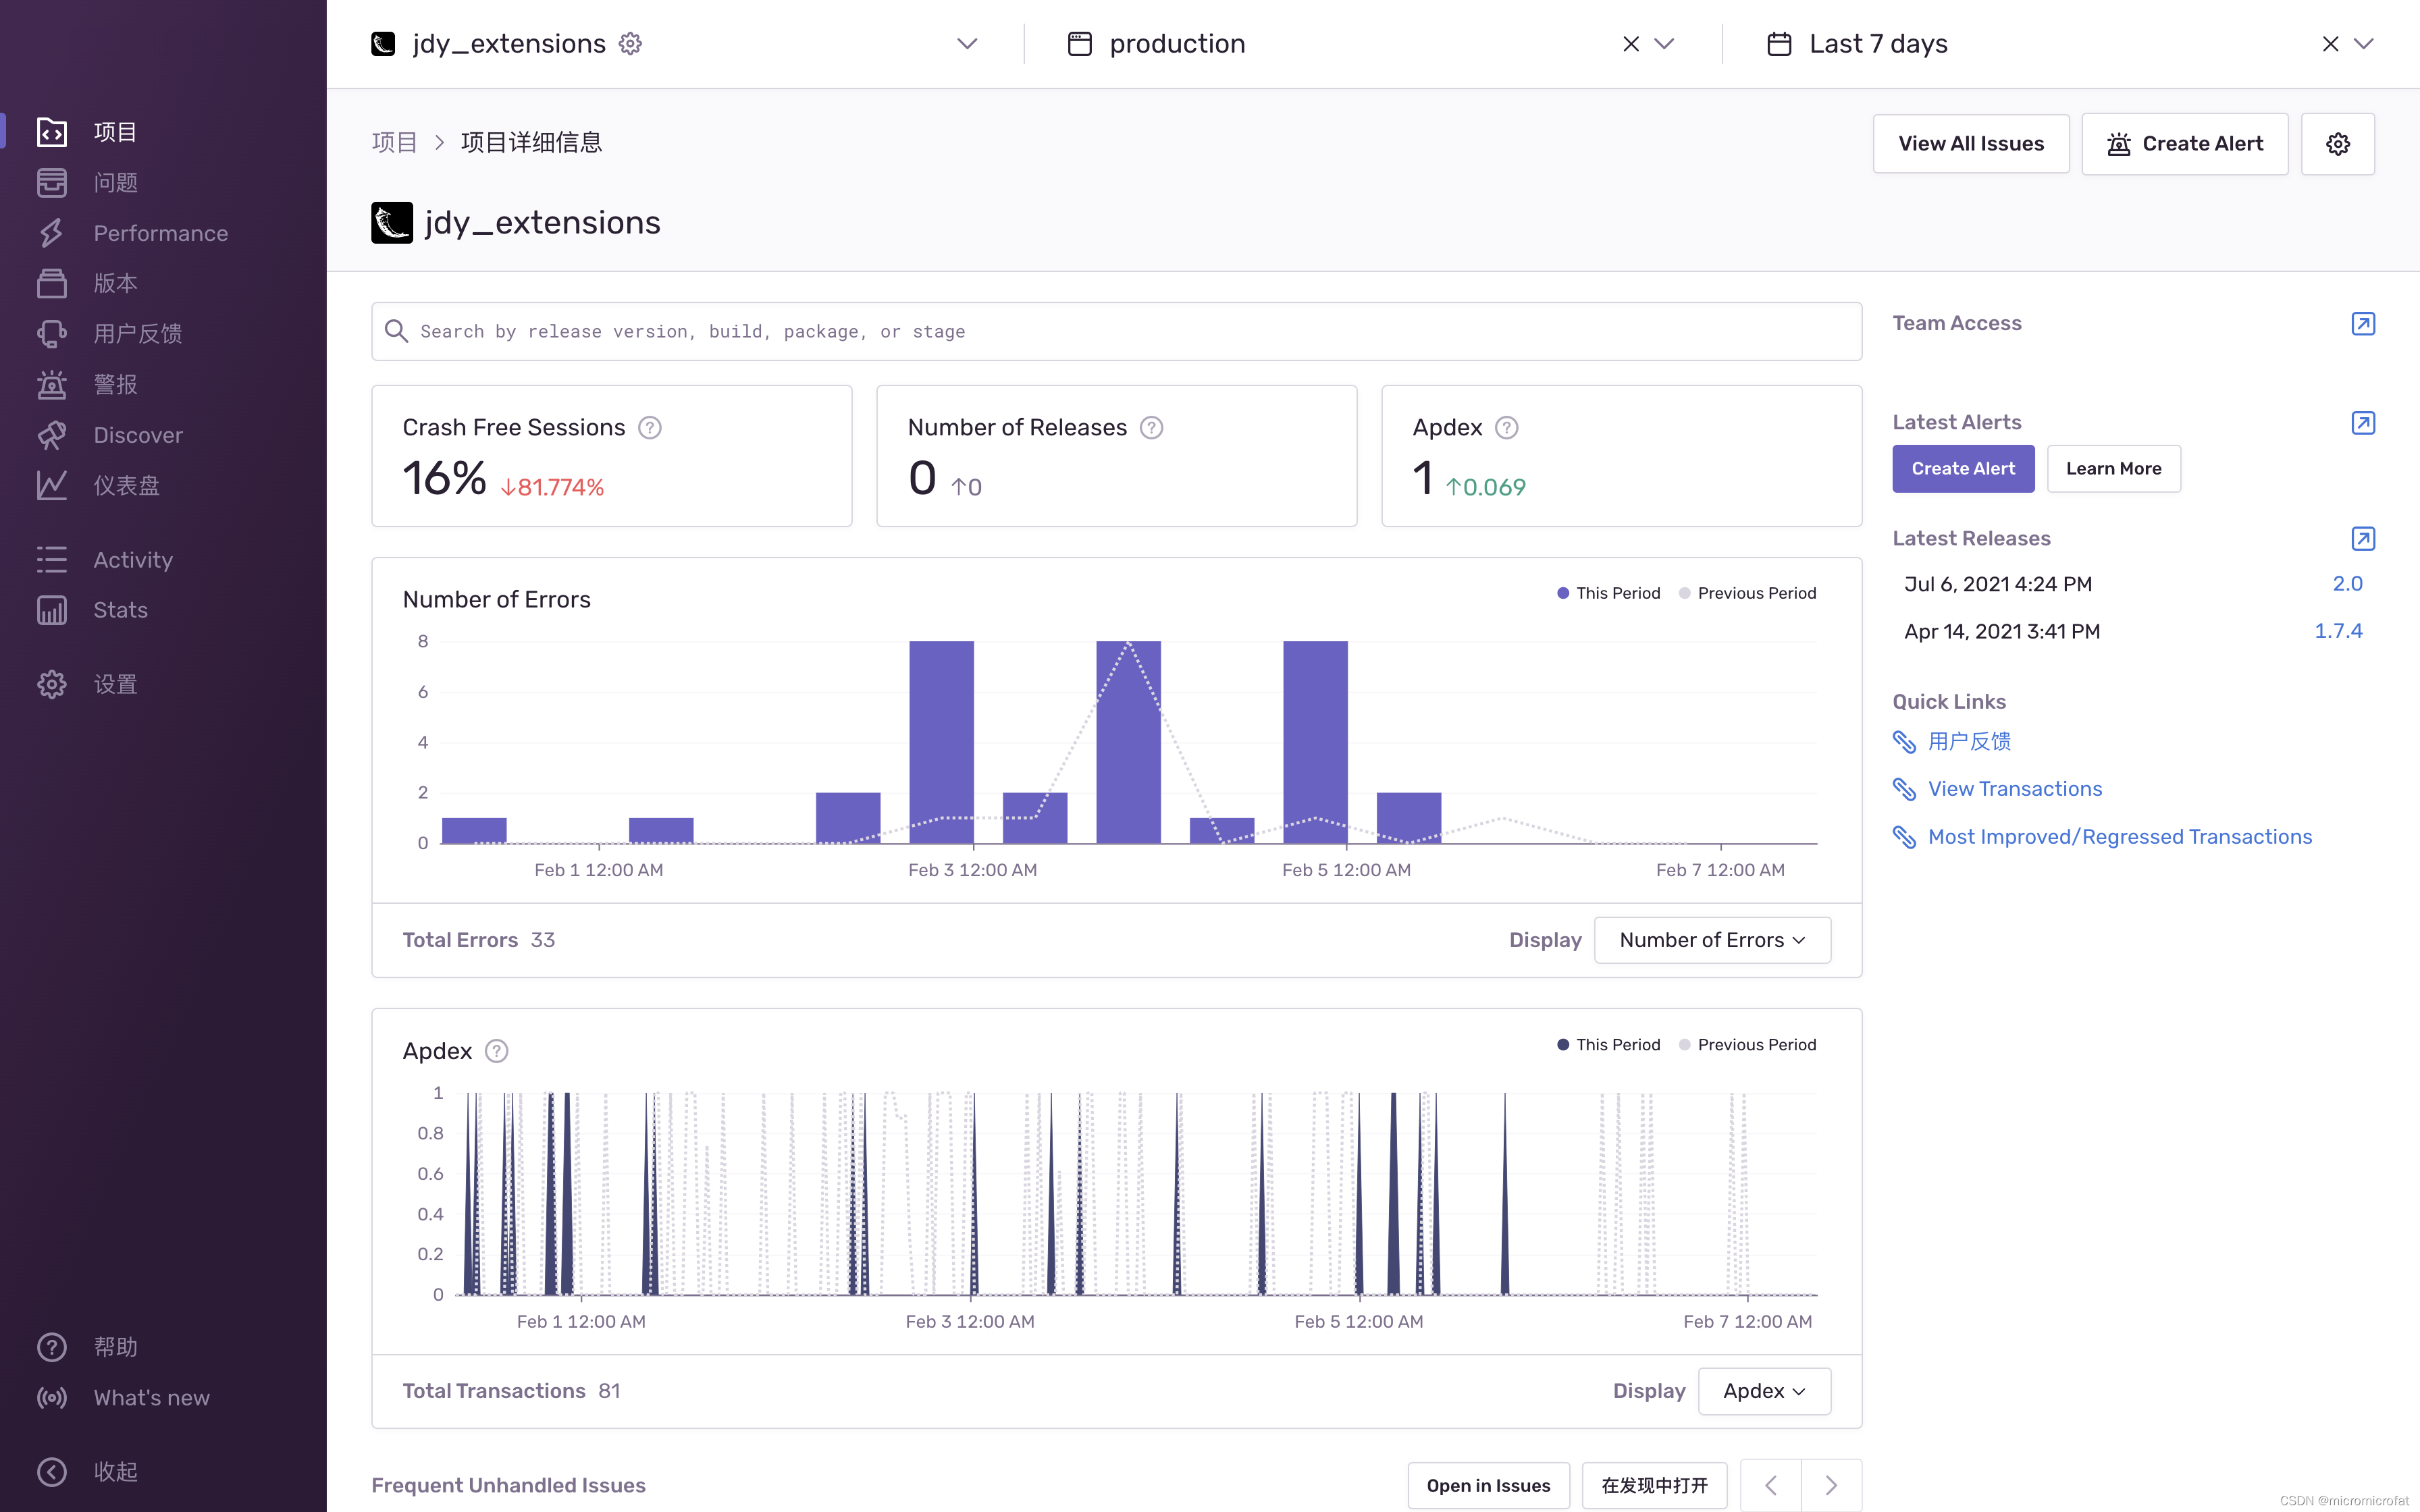Open 用户反馈 quick link

coord(1969,741)
